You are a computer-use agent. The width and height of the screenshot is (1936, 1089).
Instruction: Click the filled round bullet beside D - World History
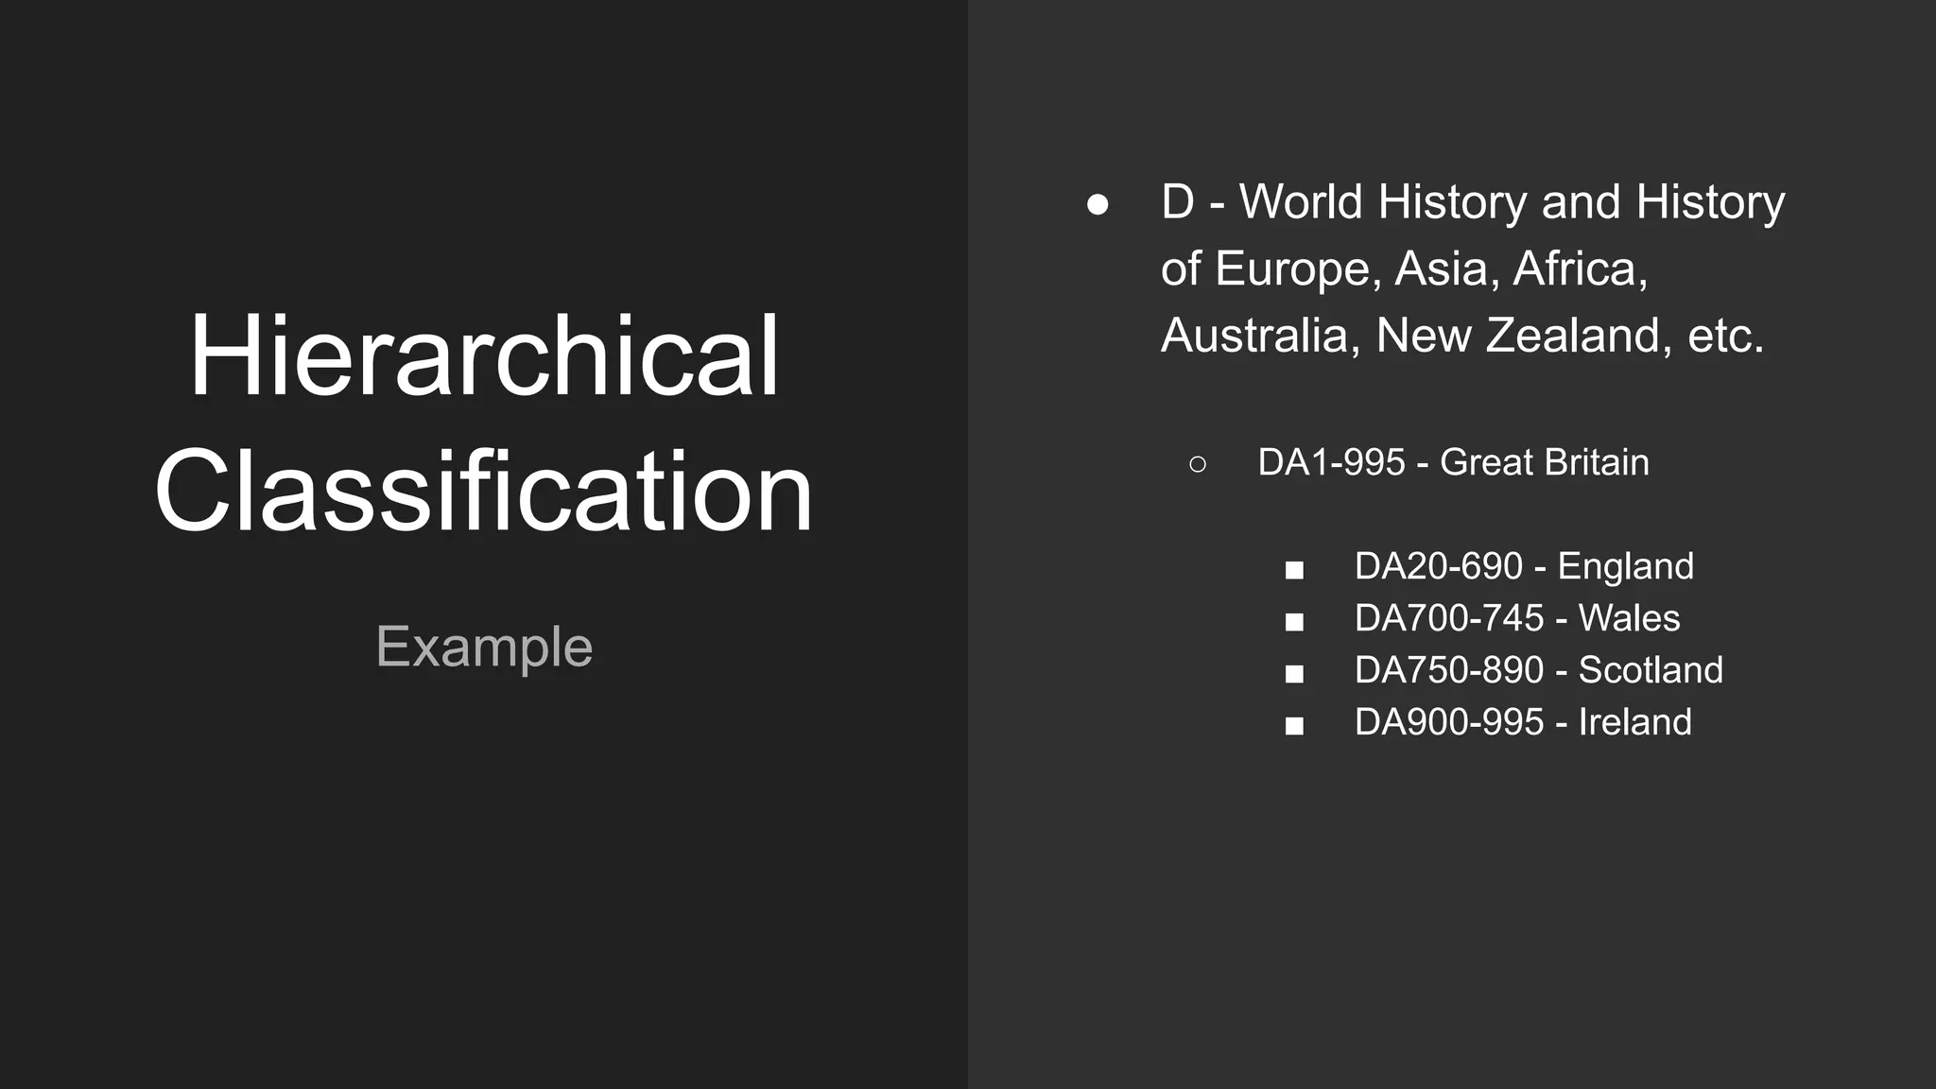[1098, 205]
